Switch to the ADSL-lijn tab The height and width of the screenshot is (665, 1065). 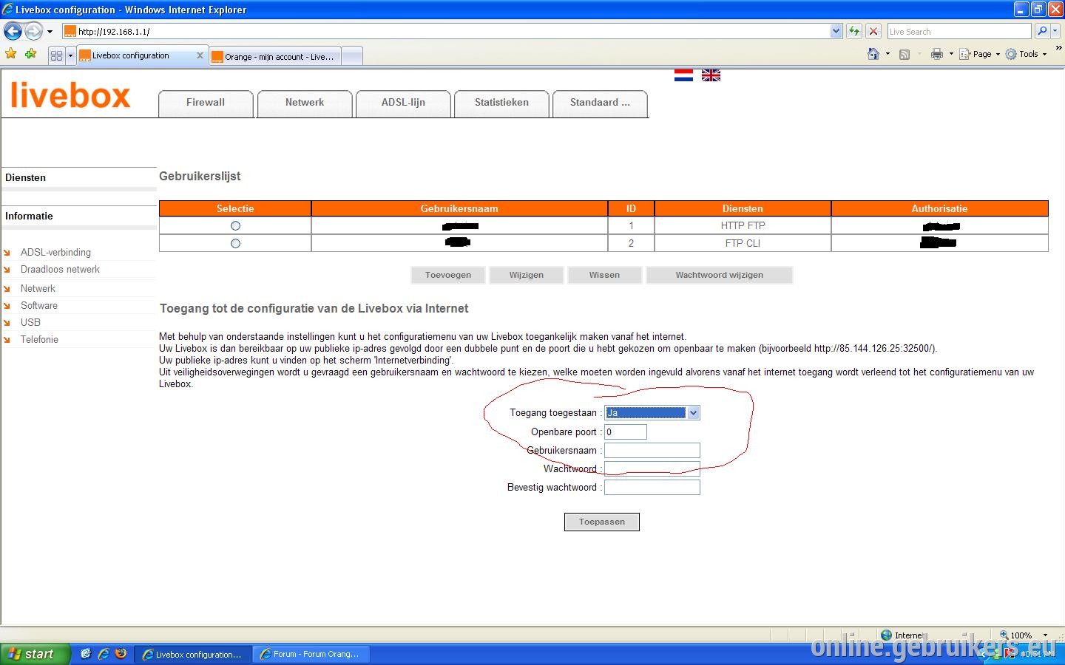coord(403,103)
